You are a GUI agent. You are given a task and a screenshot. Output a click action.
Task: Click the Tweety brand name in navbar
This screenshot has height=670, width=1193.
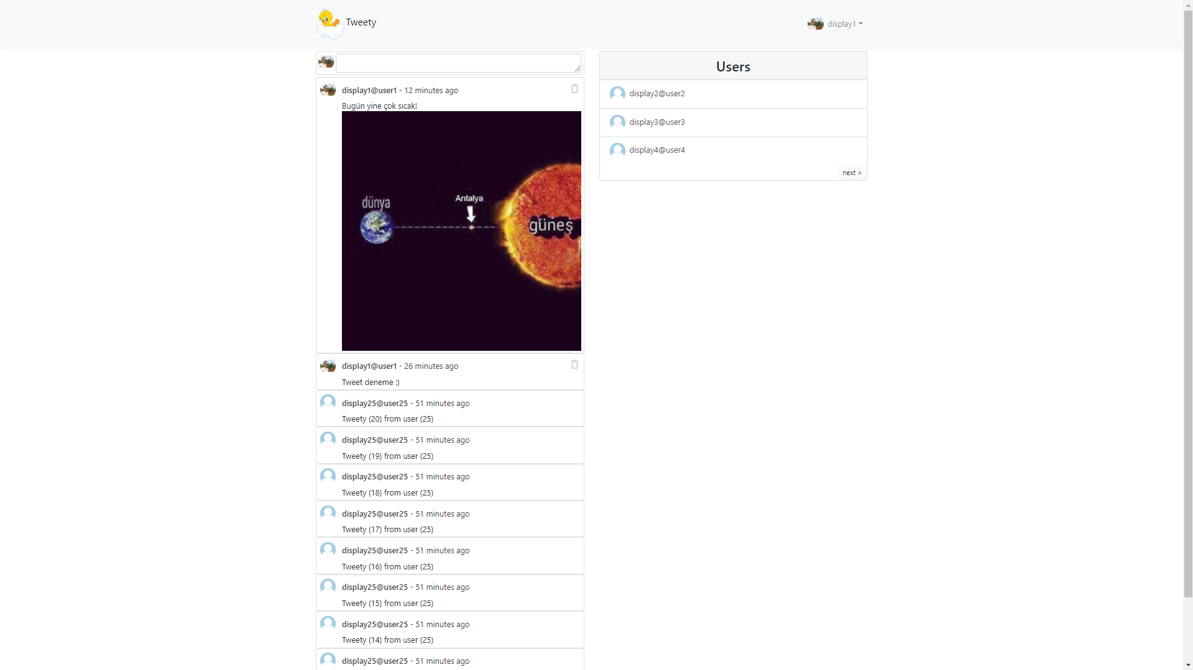click(x=361, y=22)
